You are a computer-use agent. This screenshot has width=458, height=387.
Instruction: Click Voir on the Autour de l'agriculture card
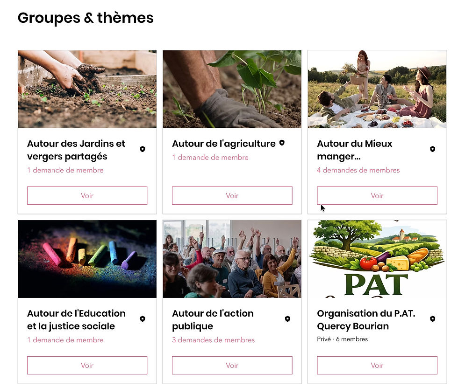click(232, 195)
